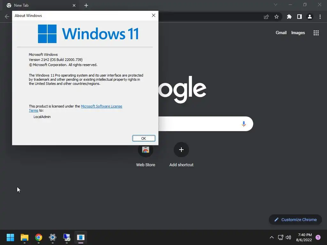Bookmark this tab with the star icon
Viewport: 327px width, 245px height.
[x=277, y=17]
